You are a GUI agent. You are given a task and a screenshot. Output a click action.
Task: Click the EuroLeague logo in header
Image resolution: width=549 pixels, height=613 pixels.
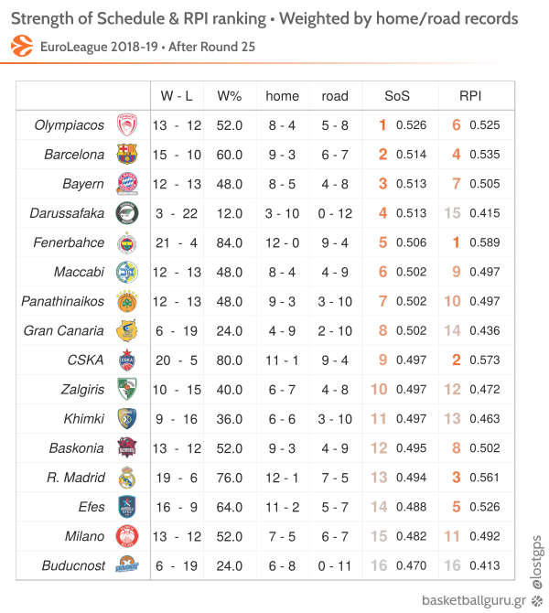tap(23, 45)
